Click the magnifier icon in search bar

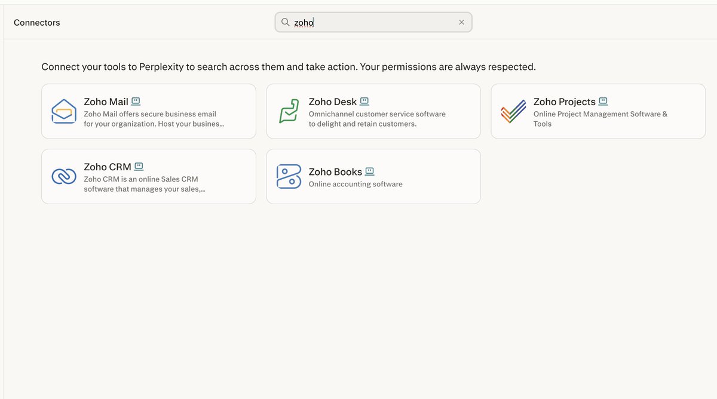click(286, 22)
